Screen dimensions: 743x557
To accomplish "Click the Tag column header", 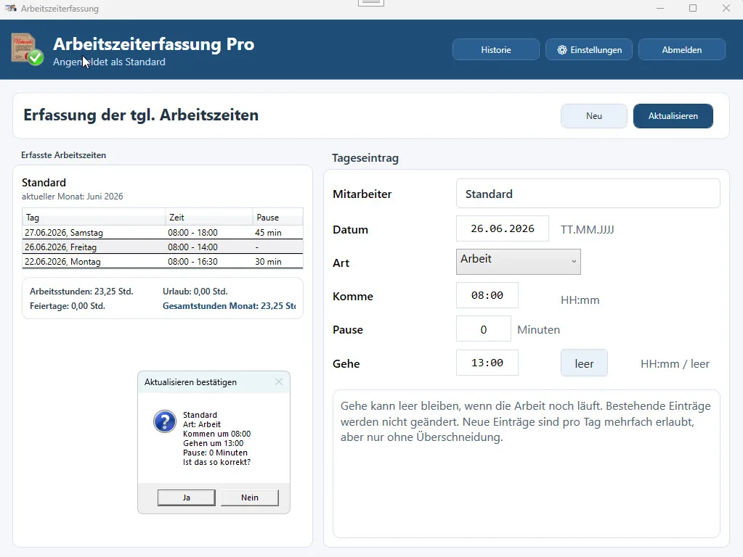I will coord(94,218).
